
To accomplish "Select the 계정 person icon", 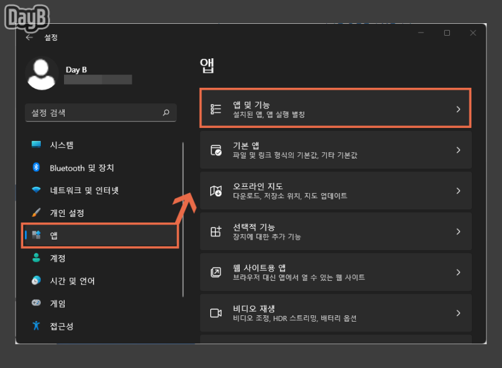I will click(x=36, y=258).
